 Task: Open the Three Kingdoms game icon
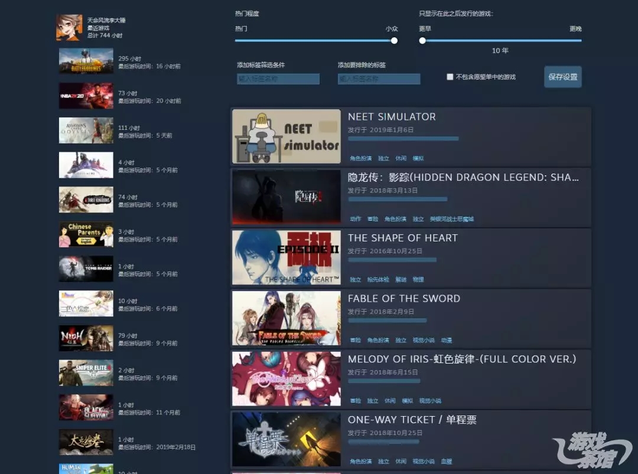click(86, 200)
